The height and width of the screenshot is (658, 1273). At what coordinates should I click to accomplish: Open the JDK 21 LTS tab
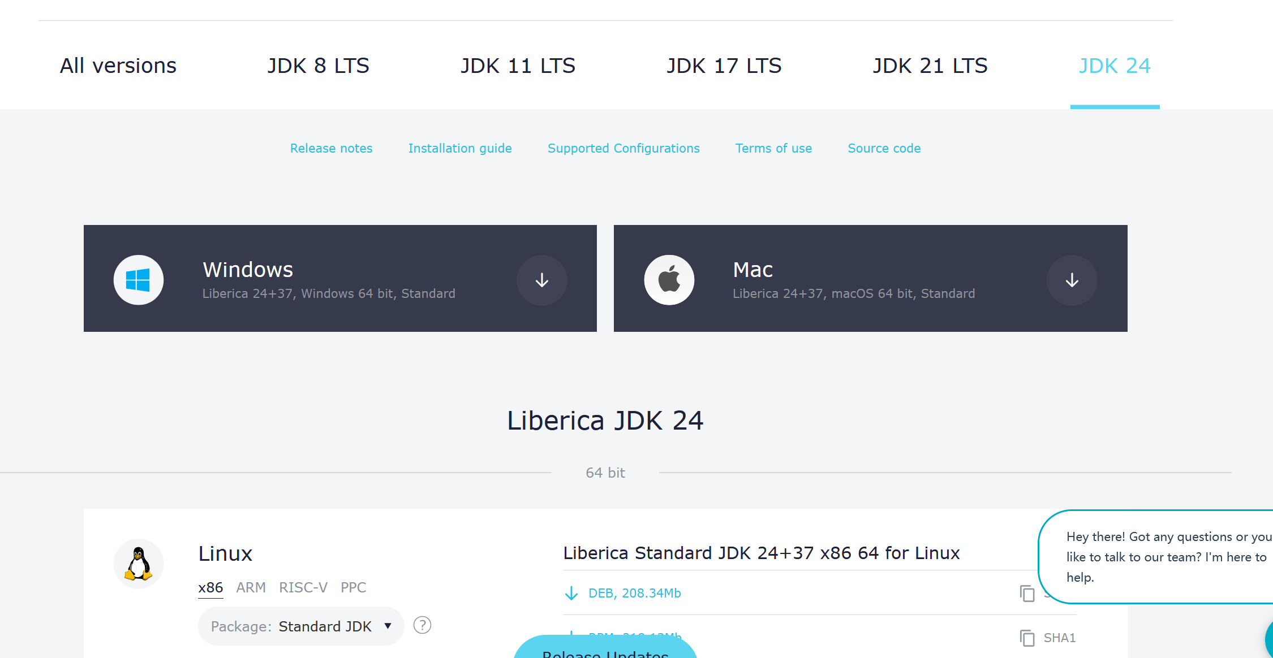930,66
